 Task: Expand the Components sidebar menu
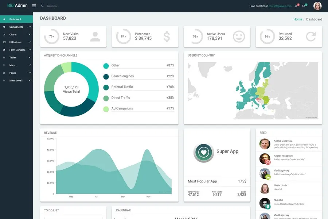16,27
